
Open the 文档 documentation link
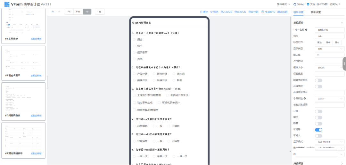coord(311,4)
